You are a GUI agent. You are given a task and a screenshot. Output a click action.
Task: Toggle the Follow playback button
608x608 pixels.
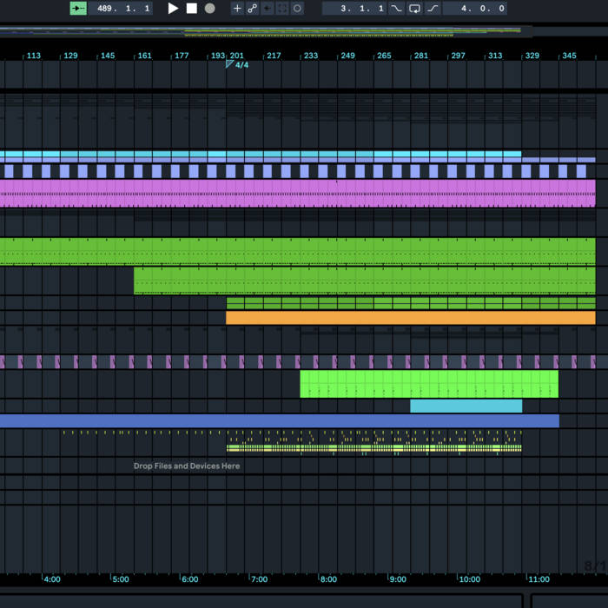click(x=78, y=9)
